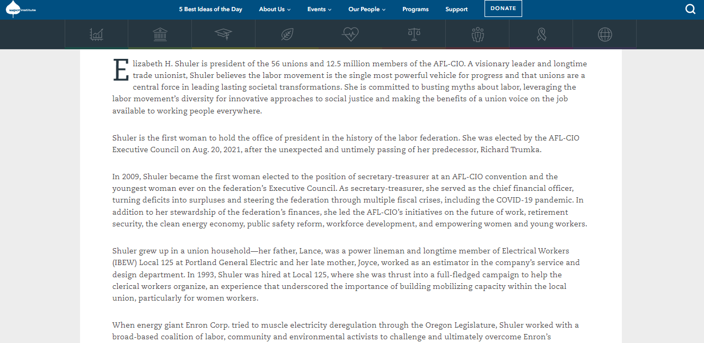Click the heartbeat health topic icon
Screen dimensions: 704x343
[350, 34]
